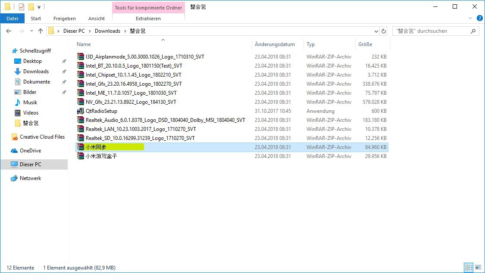Image resolution: width=485 pixels, height=273 pixels.
Task: Select Realtek_Audio_6.0.1.8378 file name
Action: [x=166, y=120]
